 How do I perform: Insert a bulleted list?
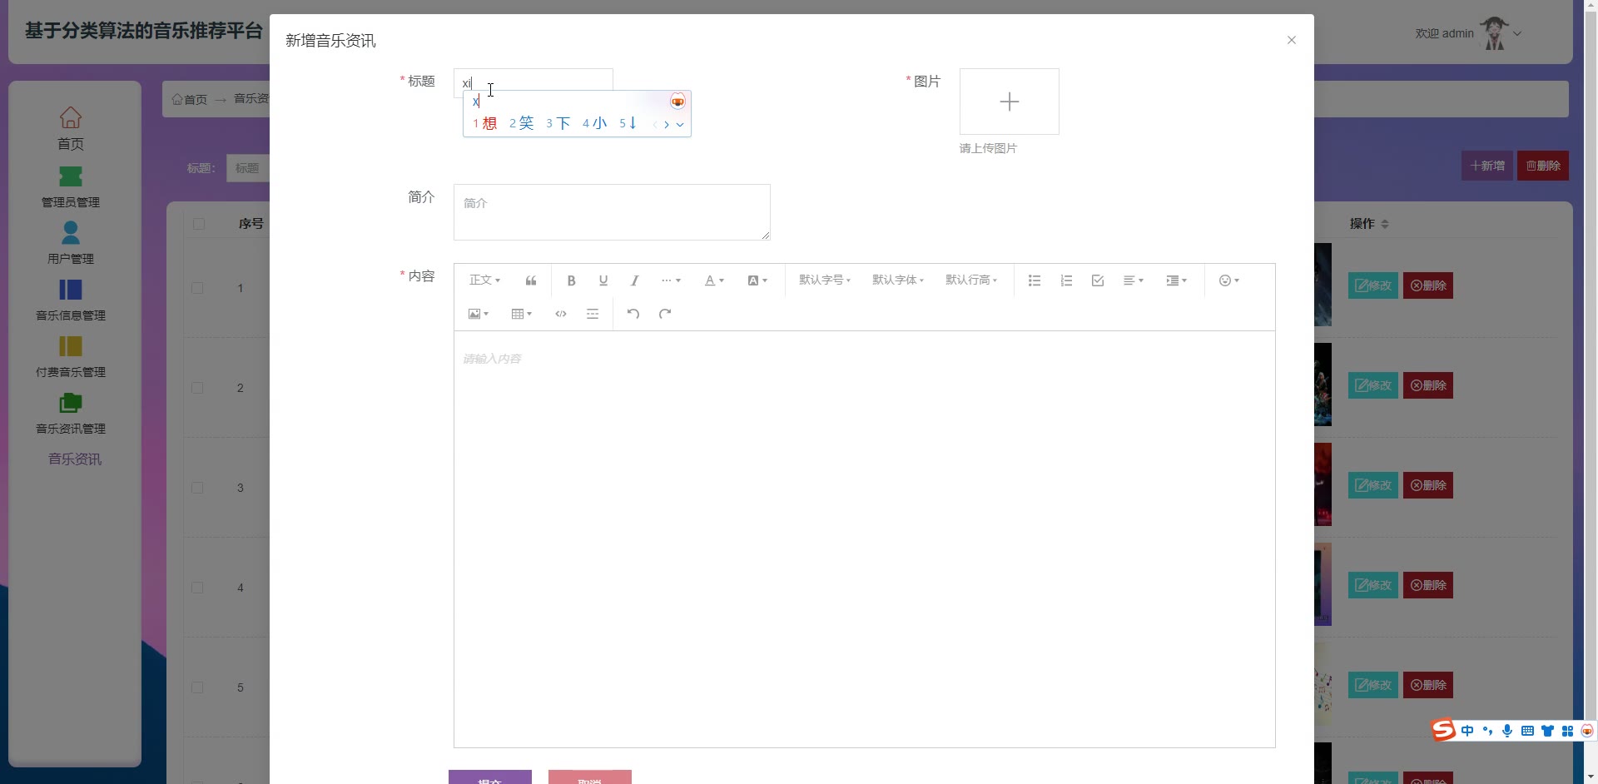tap(1035, 280)
